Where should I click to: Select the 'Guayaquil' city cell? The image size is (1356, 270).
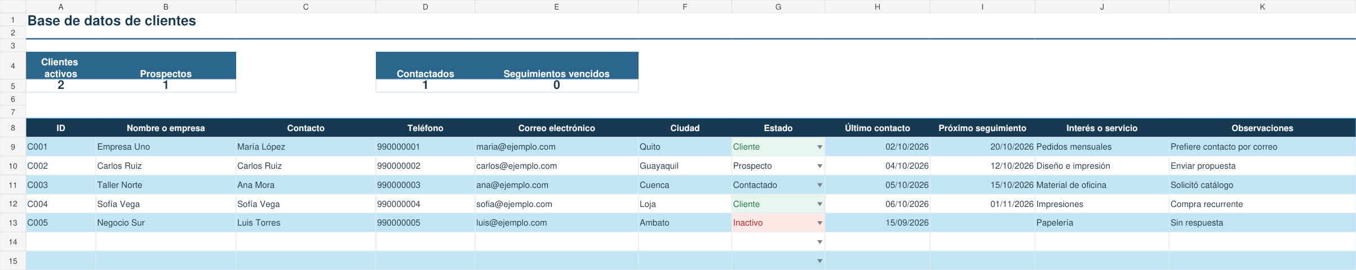tap(685, 166)
